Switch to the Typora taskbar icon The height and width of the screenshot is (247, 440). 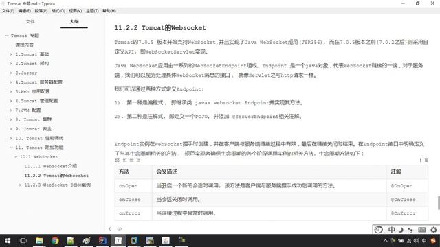[x=118, y=241]
